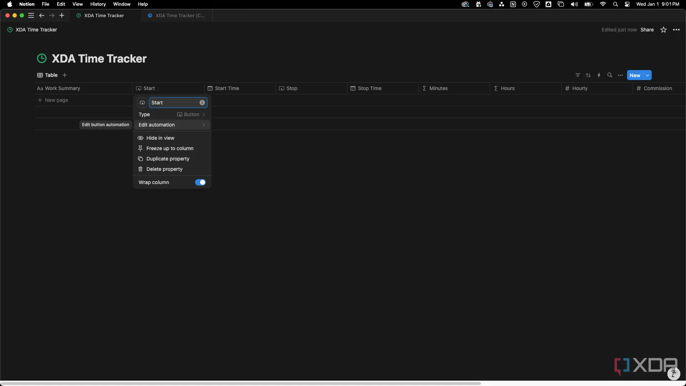Open the Edit automation submenu
The height and width of the screenshot is (386, 686).
point(172,125)
